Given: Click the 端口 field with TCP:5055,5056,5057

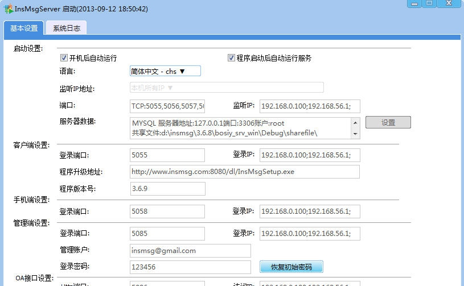Looking at the screenshot, I should click(167, 106).
